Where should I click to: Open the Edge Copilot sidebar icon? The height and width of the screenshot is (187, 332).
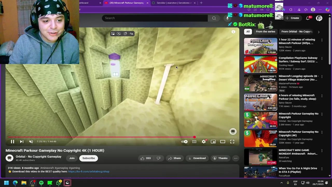click(328, 10)
